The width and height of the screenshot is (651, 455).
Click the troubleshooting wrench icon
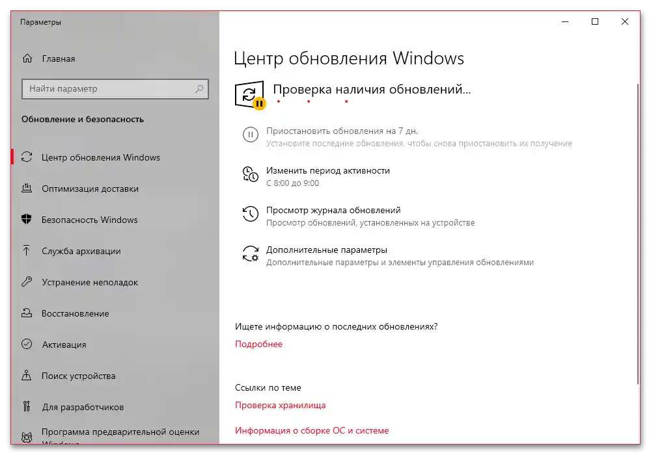click(x=27, y=282)
